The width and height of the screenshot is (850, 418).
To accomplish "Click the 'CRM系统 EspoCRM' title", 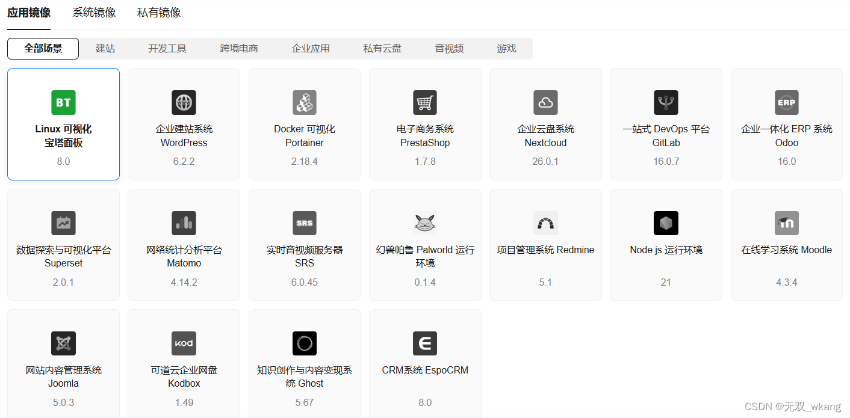I will click(425, 370).
